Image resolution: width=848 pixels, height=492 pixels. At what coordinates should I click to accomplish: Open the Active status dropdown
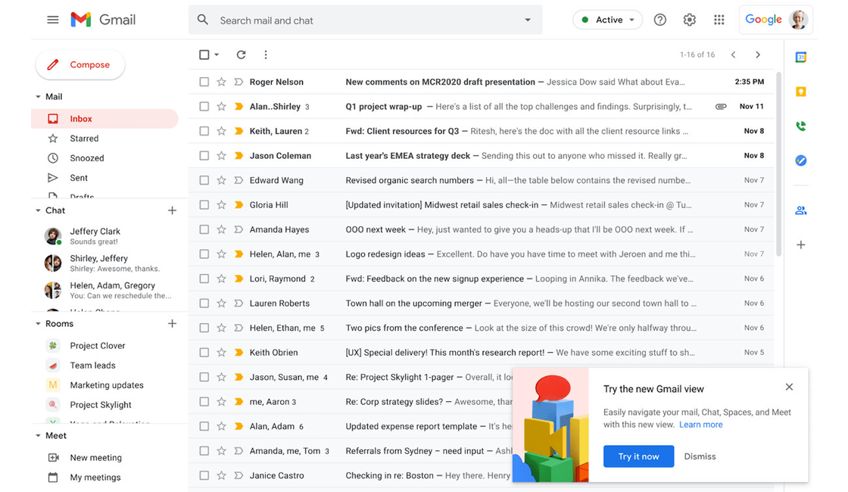tap(607, 20)
